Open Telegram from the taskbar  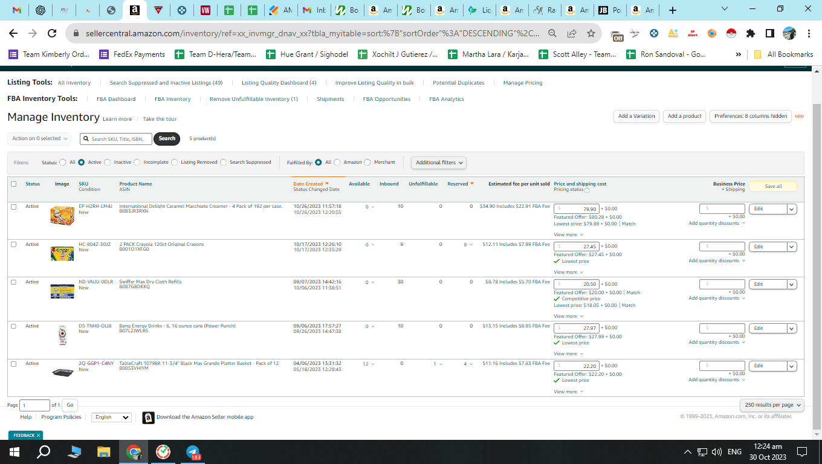click(193, 451)
